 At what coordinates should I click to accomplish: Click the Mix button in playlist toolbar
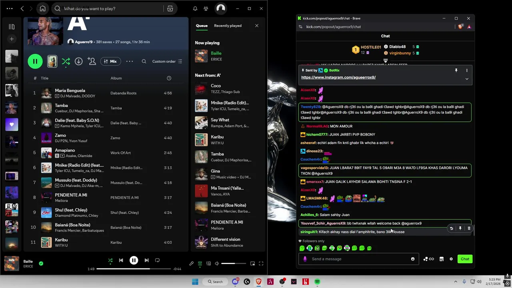click(x=110, y=61)
